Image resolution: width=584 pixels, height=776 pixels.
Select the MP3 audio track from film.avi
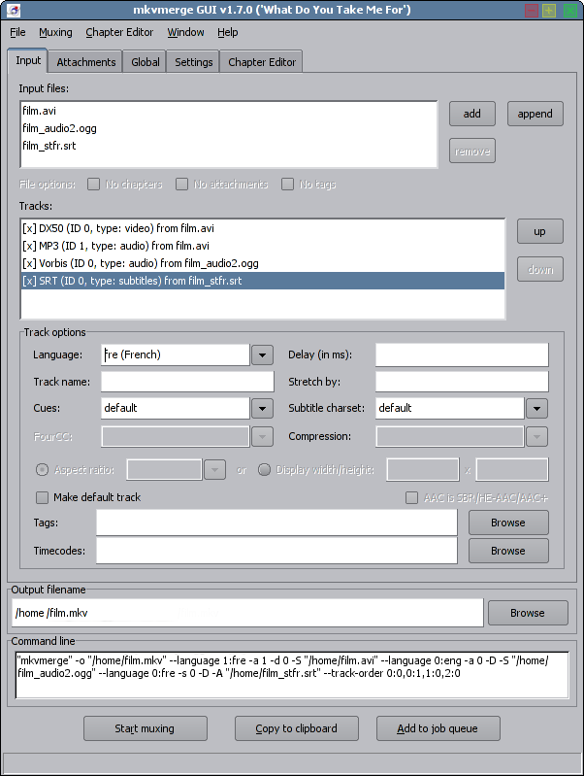116,246
